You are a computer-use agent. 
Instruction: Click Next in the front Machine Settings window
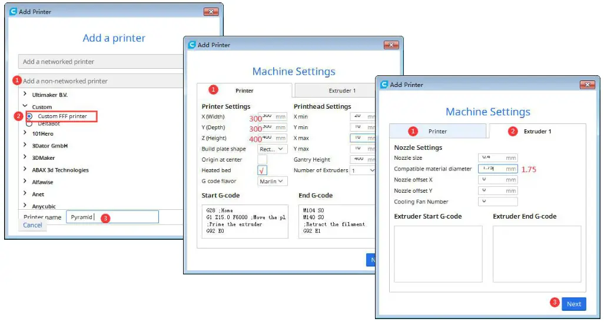(x=574, y=304)
